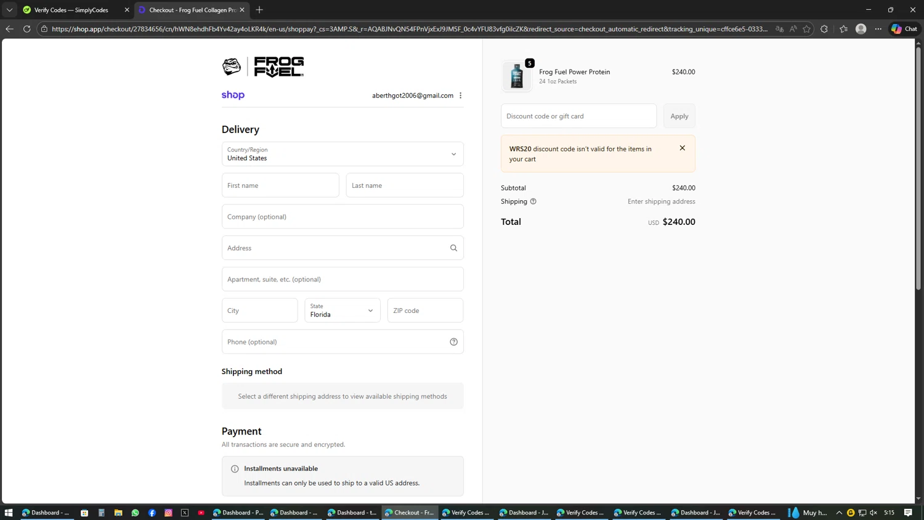Open the tab search dropdown arrow
This screenshot has width=924, height=520.
[x=9, y=10]
